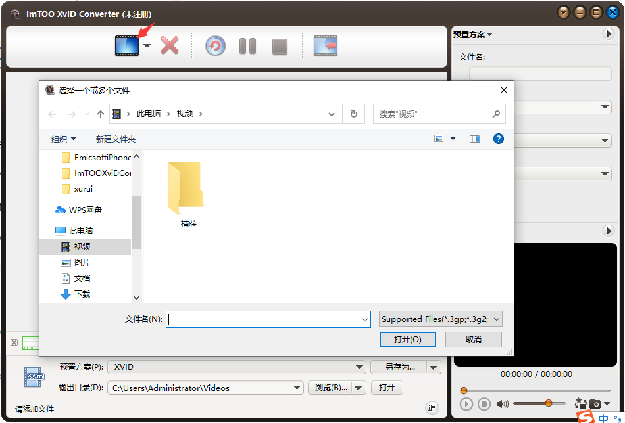Click tree scrollbar down arrow
The width and height of the screenshot is (625, 423).
click(x=136, y=298)
